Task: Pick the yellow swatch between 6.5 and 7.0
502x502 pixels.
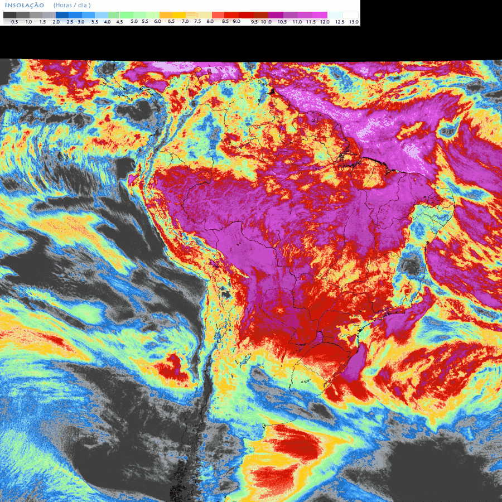Action: click(179, 15)
